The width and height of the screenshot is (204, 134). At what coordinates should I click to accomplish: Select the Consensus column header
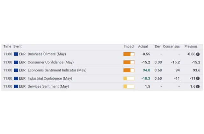tap(171, 47)
